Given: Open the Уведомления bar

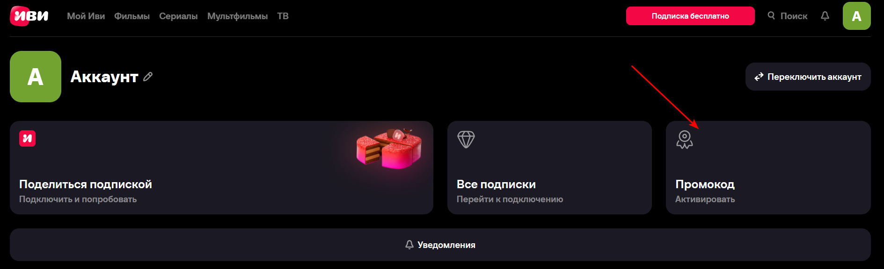Looking at the screenshot, I should point(440,245).
